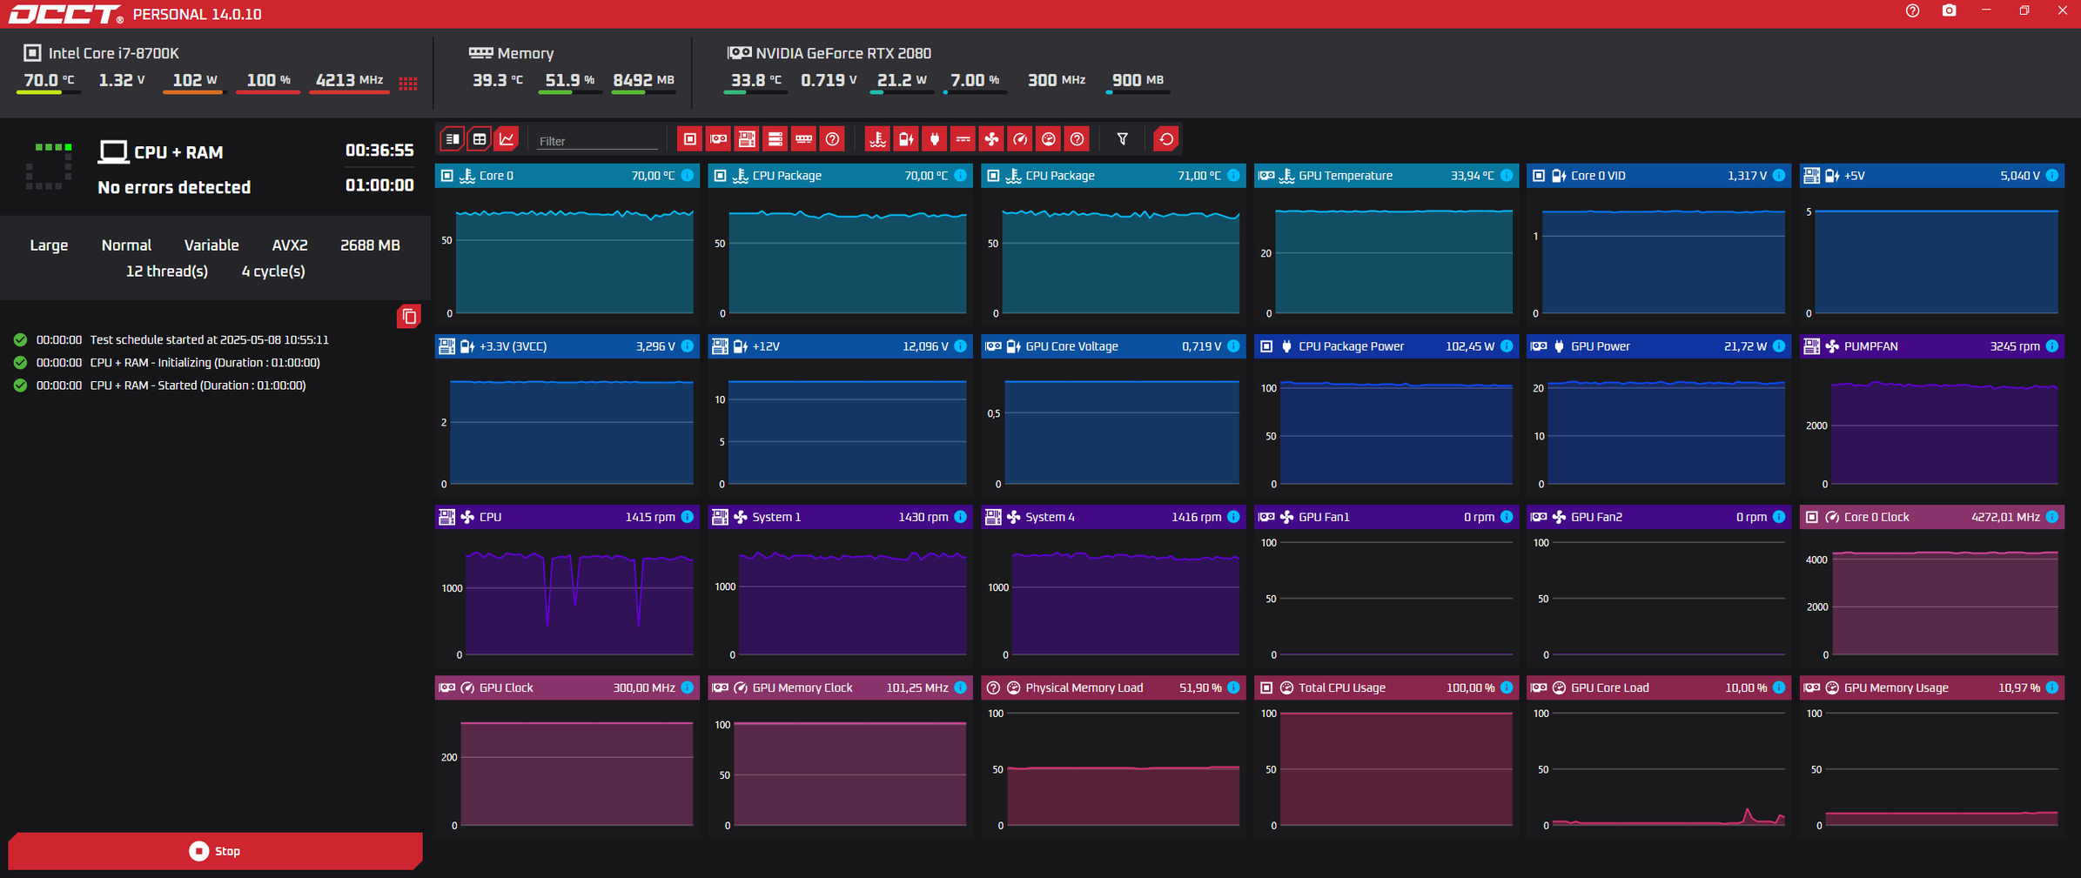The image size is (2081, 878).
Task: Toggle current sensor type filter
Action: tap(963, 139)
